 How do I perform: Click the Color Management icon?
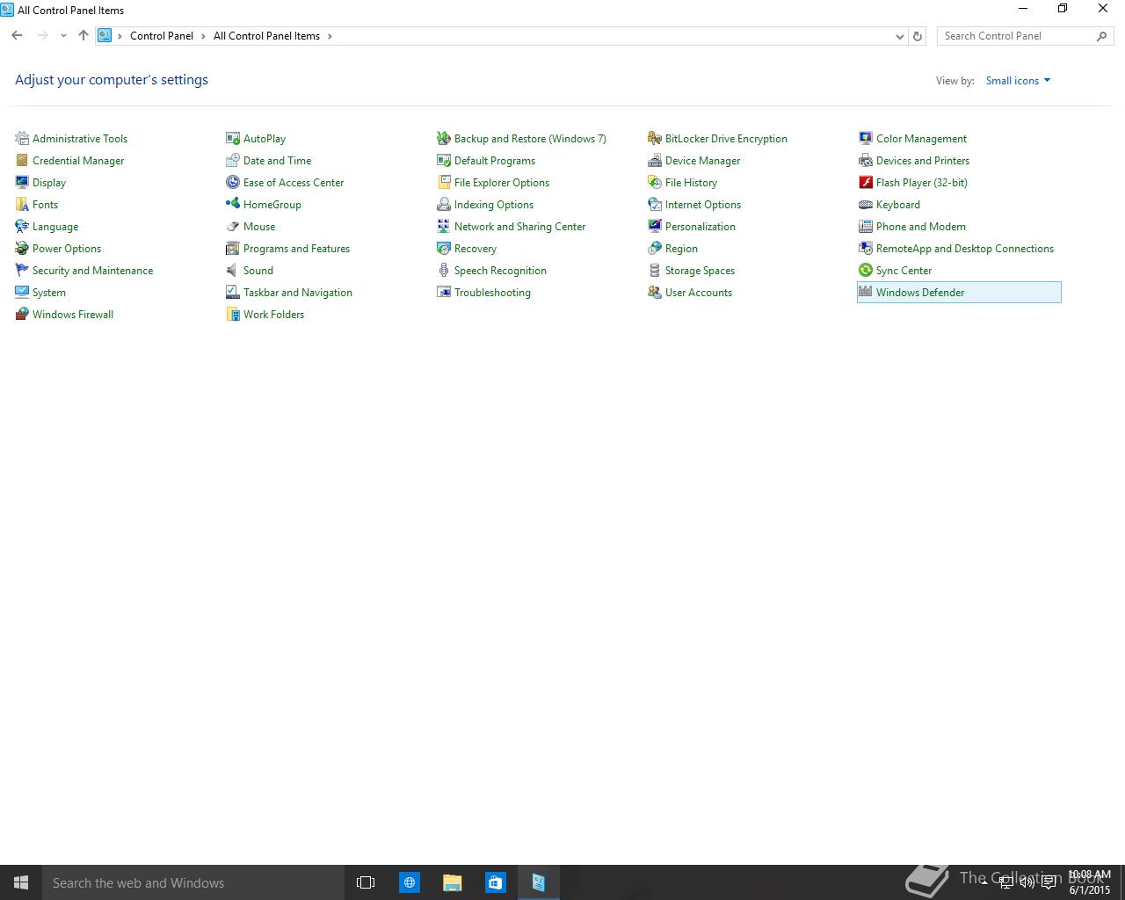point(866,138)
